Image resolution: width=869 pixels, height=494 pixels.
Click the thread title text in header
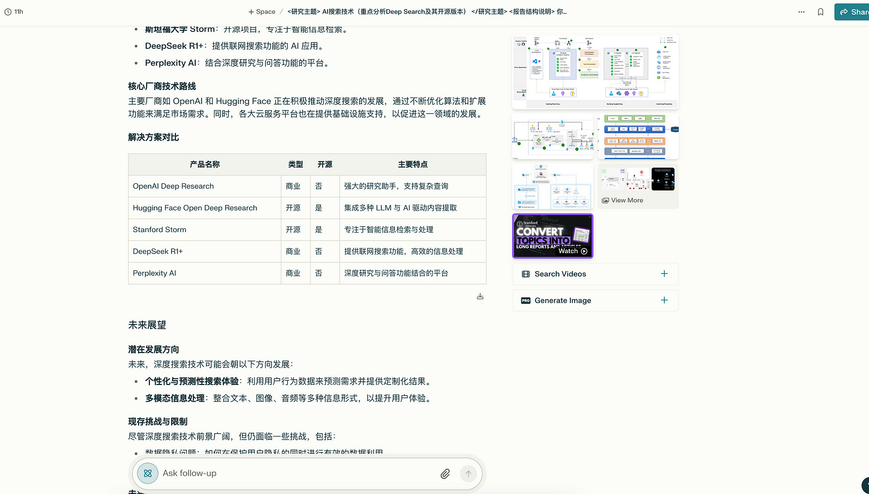point(427,11)
